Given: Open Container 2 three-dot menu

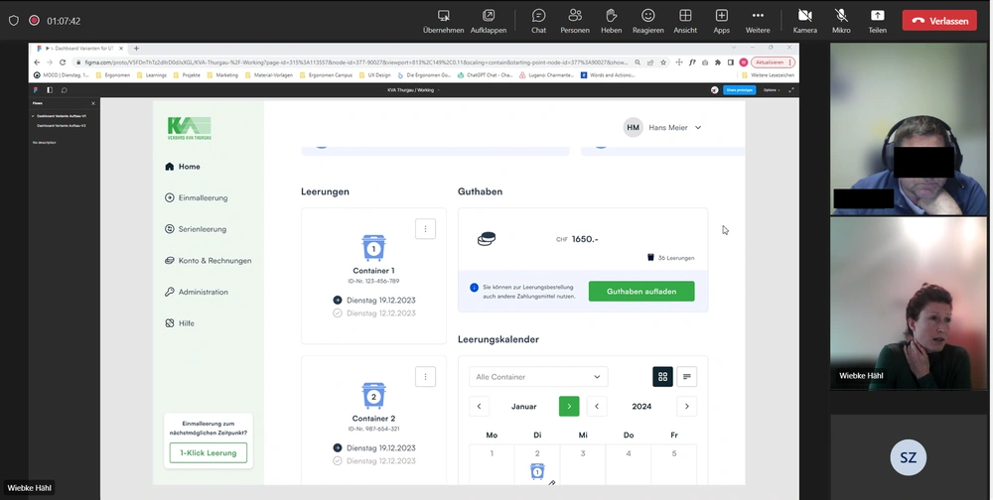Looking at the screenshot, I should (426, 377).
